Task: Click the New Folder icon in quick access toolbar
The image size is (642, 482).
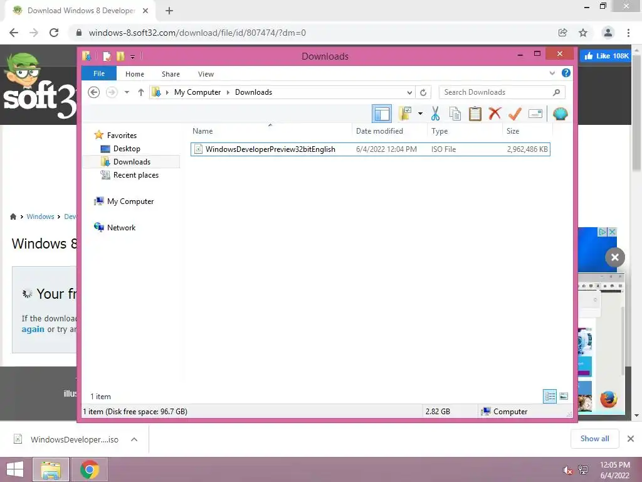Action: pos(120,56)
